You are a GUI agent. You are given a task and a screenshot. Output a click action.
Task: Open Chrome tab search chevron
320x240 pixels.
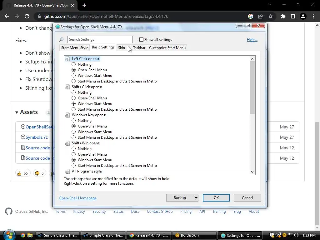(x=270, y=4)
